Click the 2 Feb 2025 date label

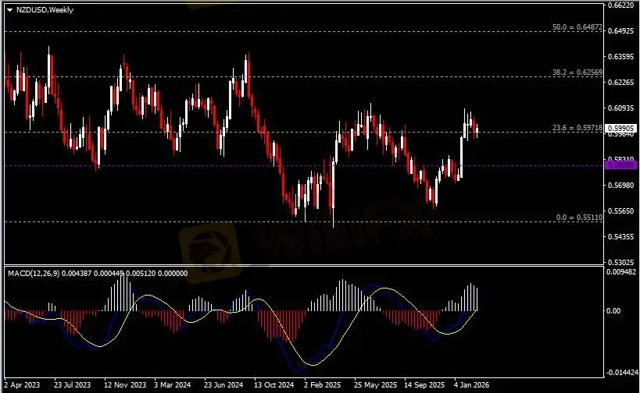[x=323, y=385]
